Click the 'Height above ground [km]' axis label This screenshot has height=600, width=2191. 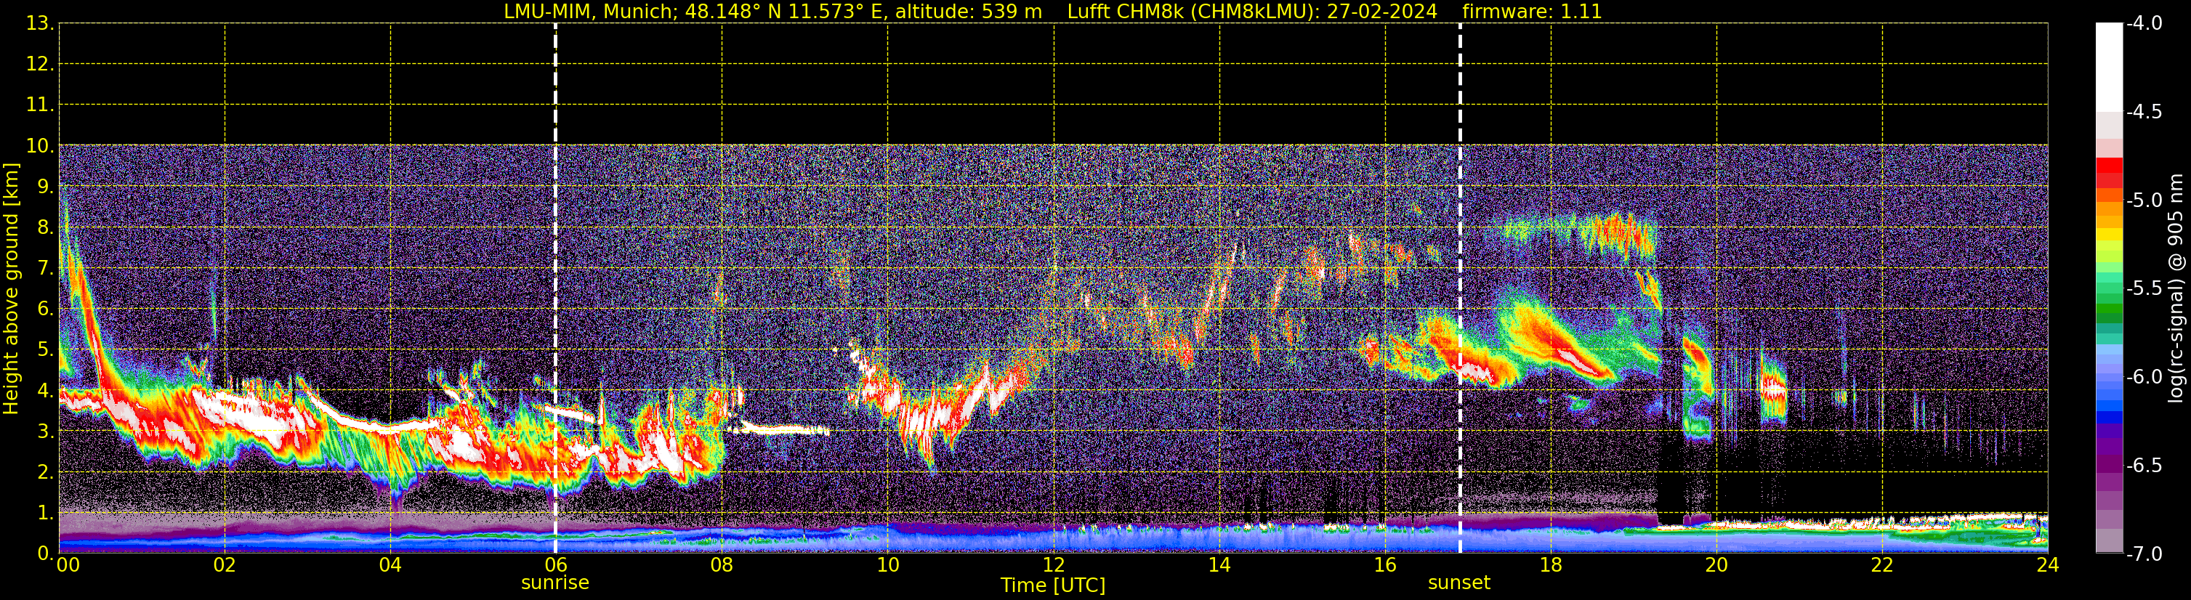click(11, 289)
